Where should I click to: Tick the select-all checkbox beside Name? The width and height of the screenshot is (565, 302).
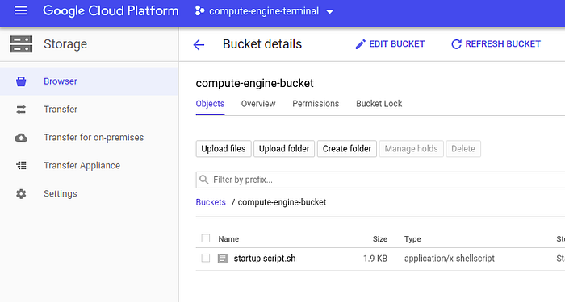(206, 238)
